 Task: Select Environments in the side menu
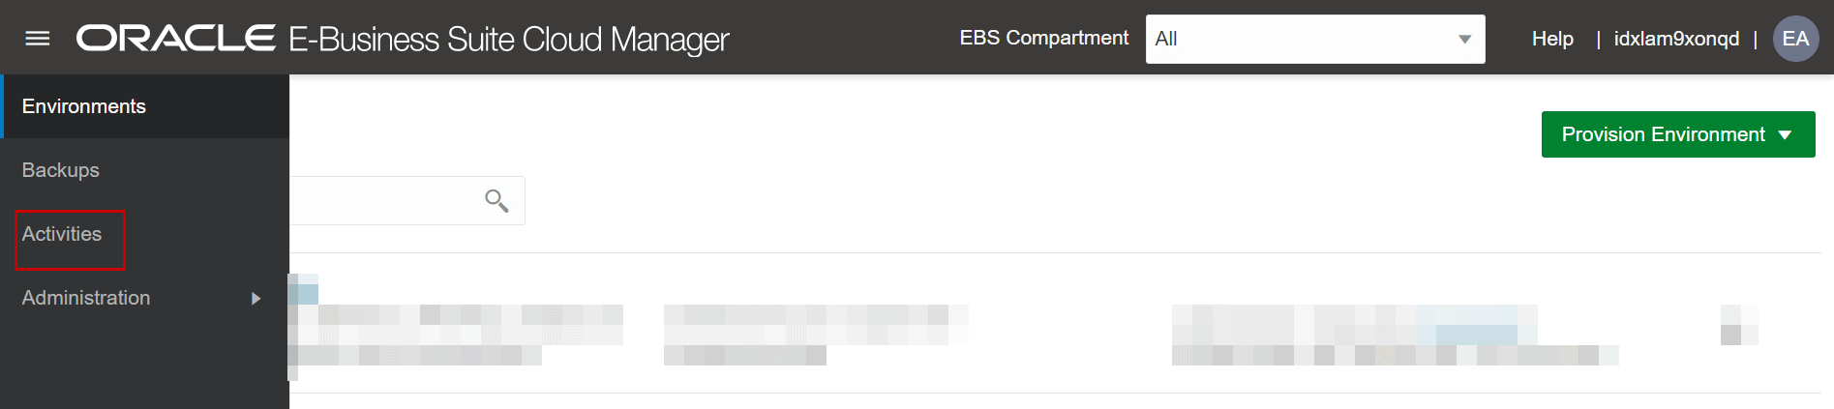coord(84,106)
